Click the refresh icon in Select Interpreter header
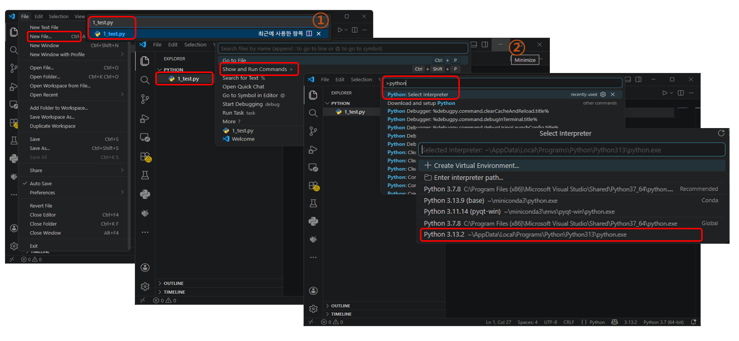 721,133
